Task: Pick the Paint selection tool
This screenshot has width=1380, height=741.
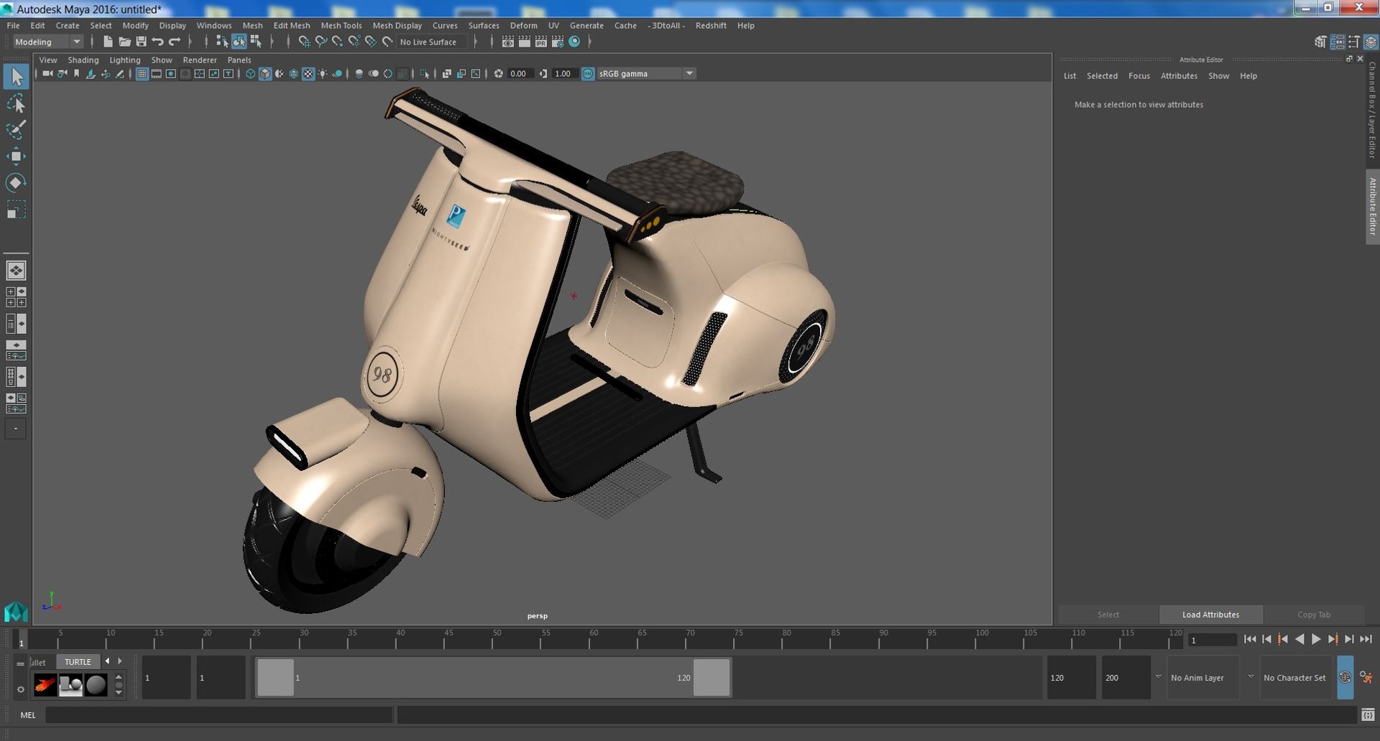Action: (16, 130)
